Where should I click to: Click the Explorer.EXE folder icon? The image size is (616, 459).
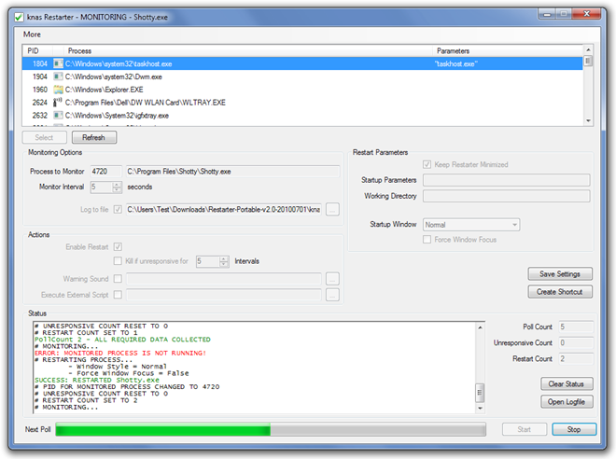click(58, 90)
